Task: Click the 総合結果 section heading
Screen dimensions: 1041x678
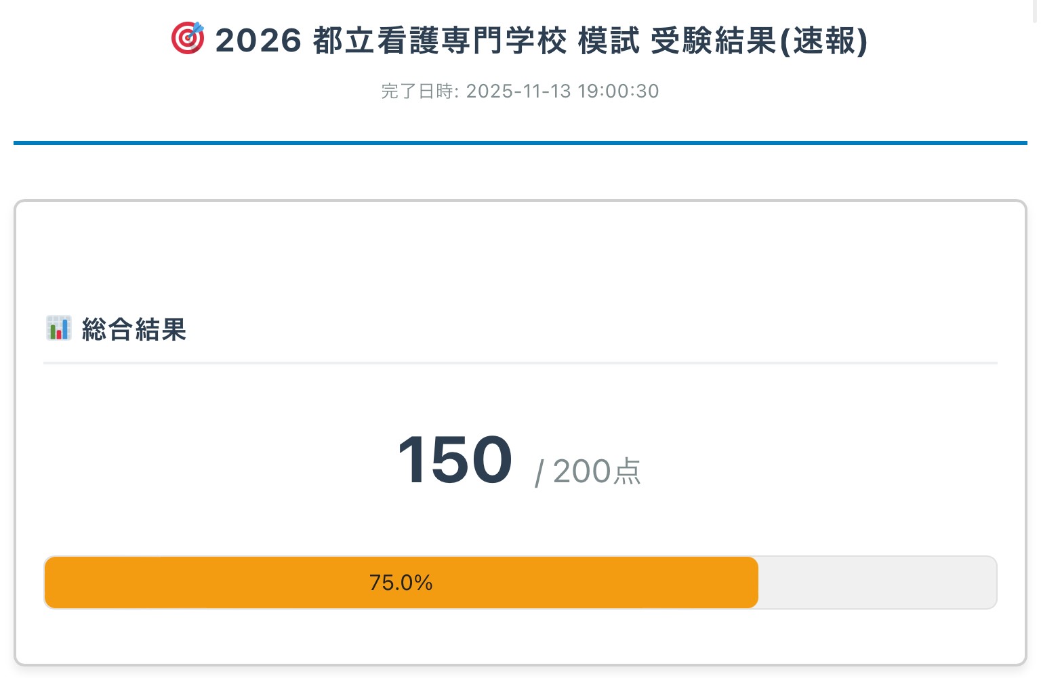Action: (134, 329)
